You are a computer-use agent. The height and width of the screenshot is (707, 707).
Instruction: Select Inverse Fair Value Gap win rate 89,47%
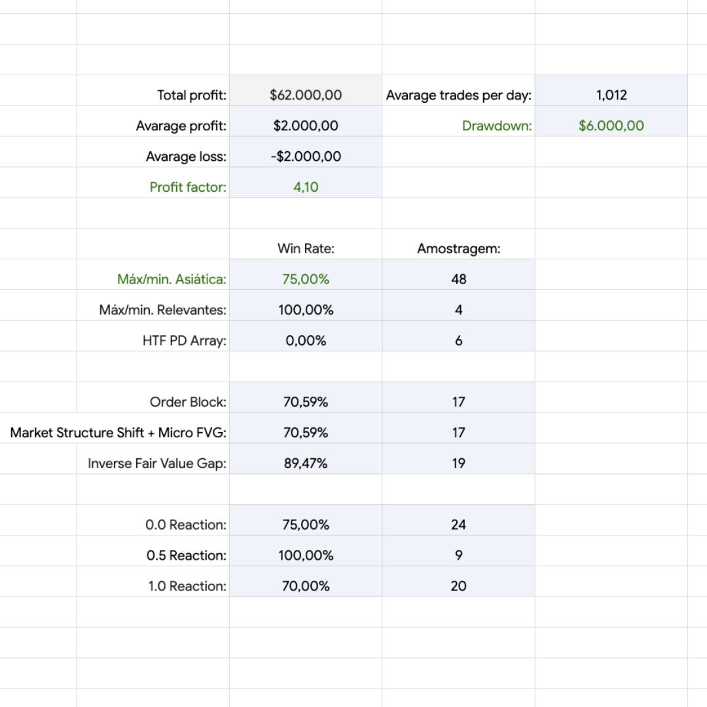tap(306, 463)
